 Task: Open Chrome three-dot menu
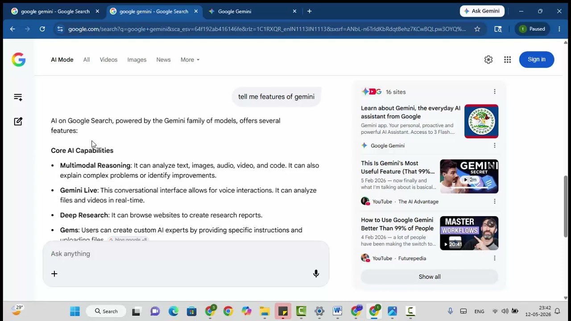tap(559, 29)
